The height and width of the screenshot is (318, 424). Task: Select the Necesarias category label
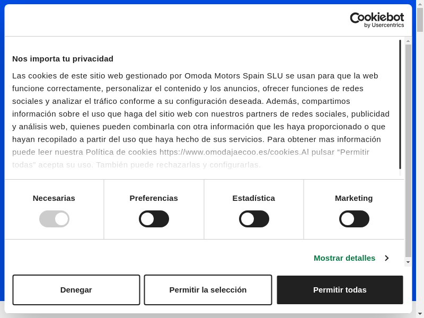[54, 198]
